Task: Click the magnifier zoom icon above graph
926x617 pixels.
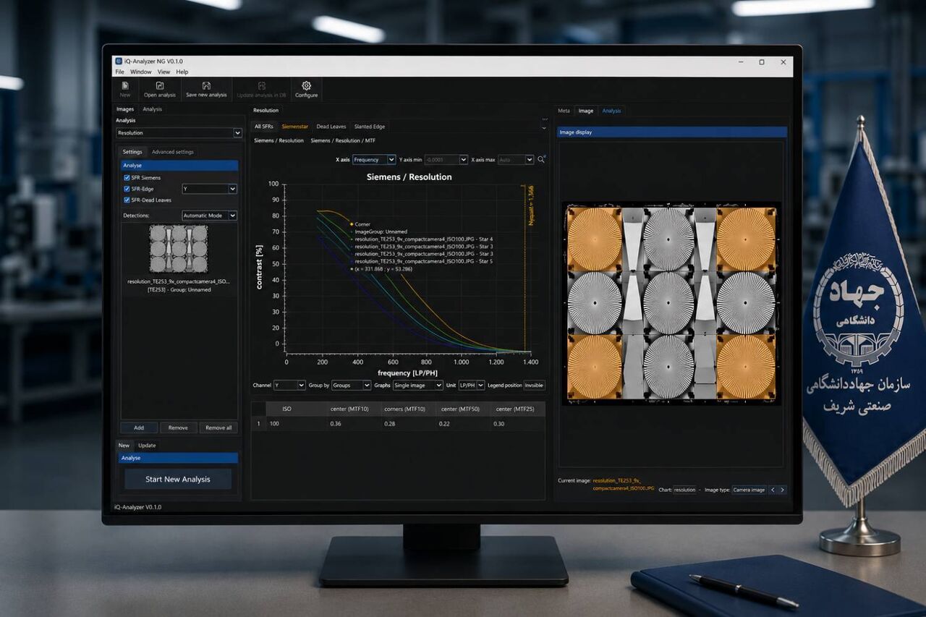Action: click(541, 159)
